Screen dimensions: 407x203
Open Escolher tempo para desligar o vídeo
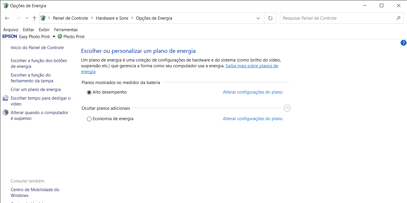click(41, 101)
